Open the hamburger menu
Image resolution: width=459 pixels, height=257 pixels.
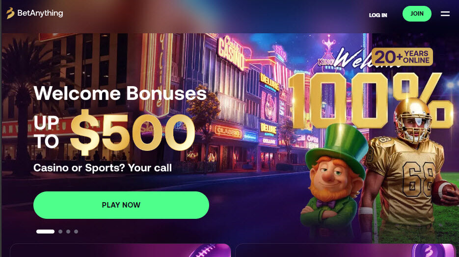click(445, 14)
